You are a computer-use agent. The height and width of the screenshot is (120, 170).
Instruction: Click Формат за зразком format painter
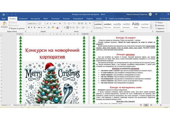click(x=16, y=28)
